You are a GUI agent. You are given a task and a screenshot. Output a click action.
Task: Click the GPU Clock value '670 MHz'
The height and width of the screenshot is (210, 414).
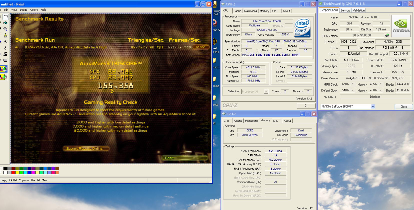click(347, 84)
